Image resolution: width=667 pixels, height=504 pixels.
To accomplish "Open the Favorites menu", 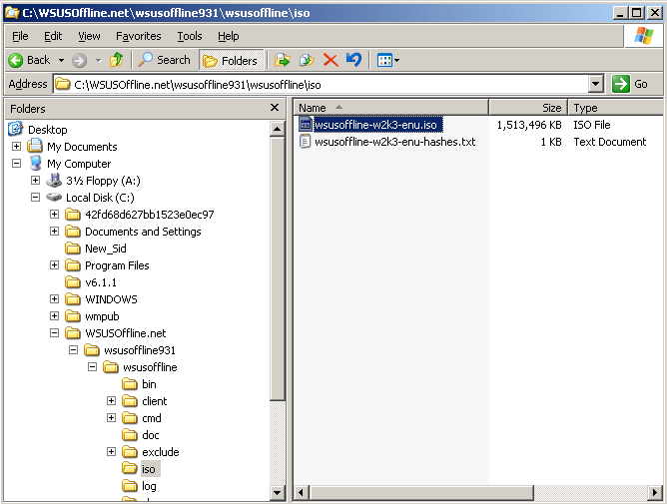I will tap(138, 36).
